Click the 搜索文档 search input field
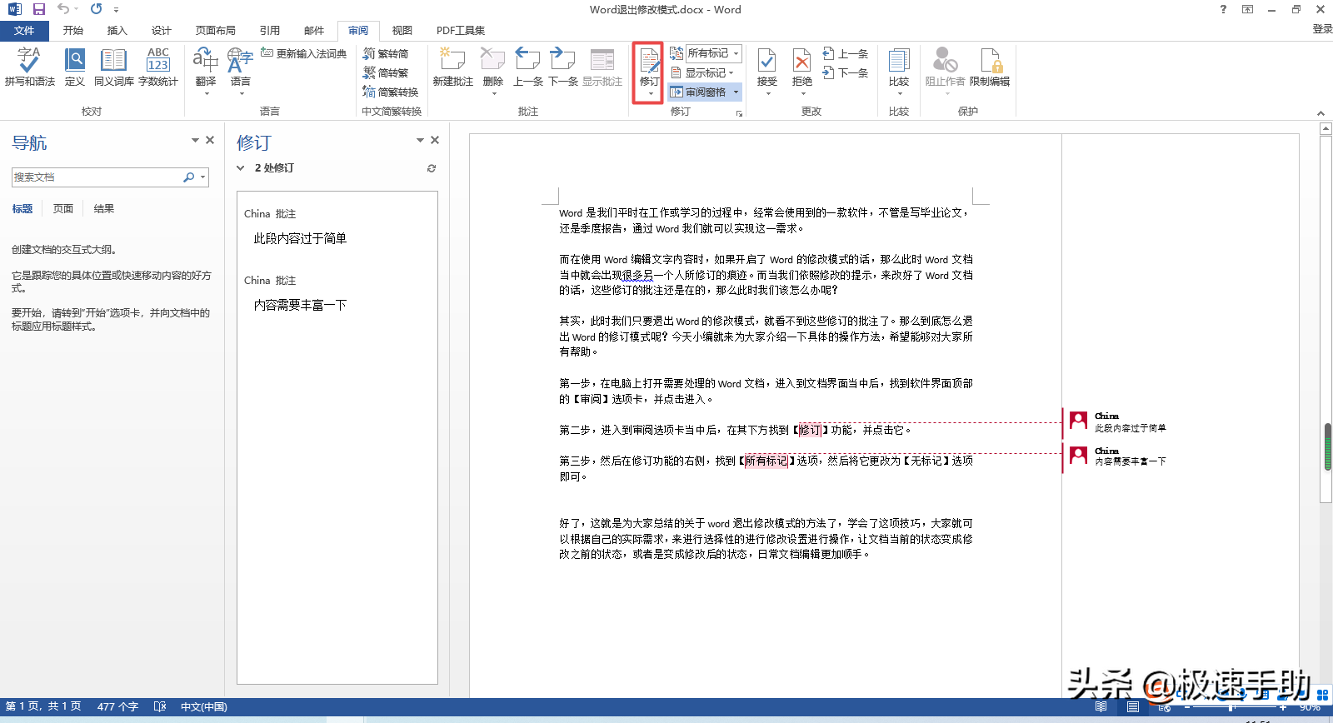This screenshot has width=1333, height=723. (96, 177)
